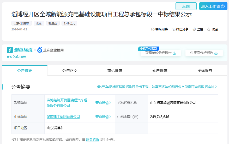
Task: Open the 客户推荐 tab
Action: 160,71
